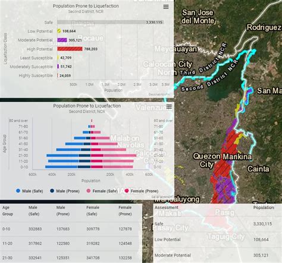Click the left 51-60 age group label
This screenshot has width=282, height=263.
(x=23, y=138)
